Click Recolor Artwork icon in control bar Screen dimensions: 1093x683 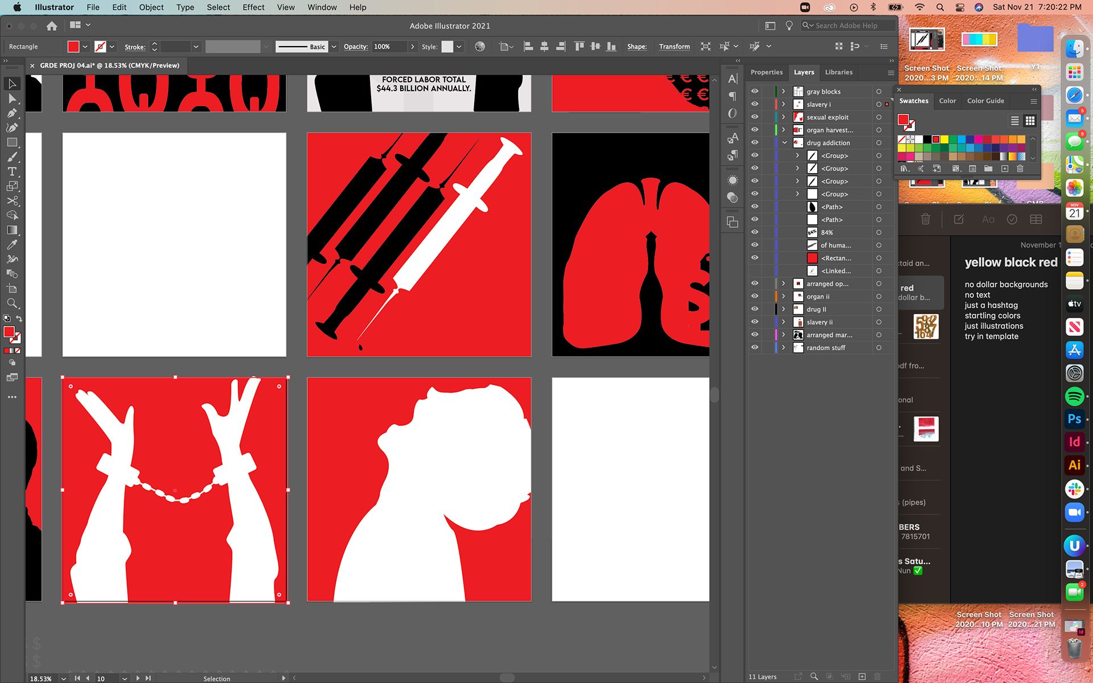coord(480,47)
